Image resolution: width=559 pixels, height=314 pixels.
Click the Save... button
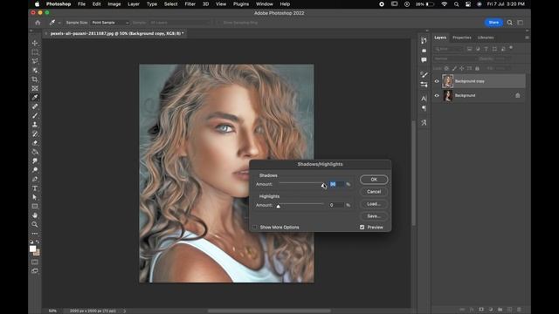point(374,216)
